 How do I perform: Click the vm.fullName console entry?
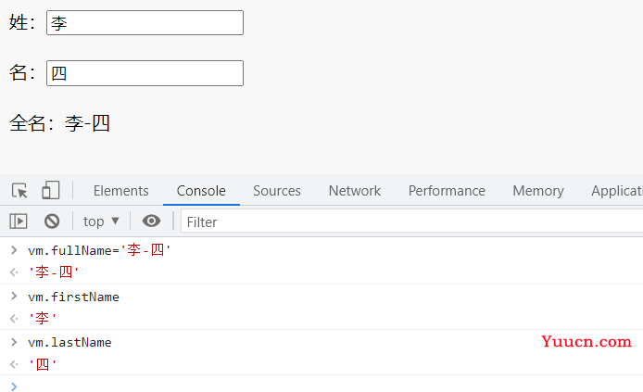click(99, 250)
